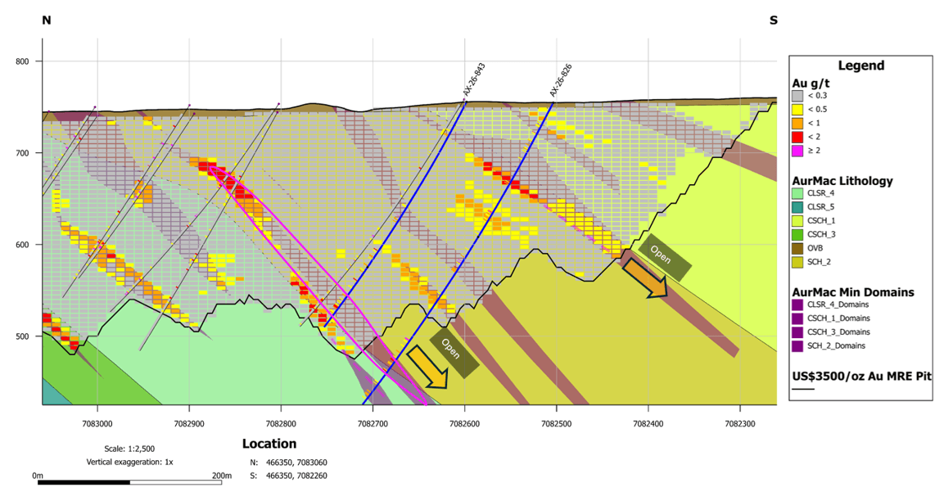The width and height of the screenshot is (944, 492).
Task: Select the orange < 1 Au swatch
Action: click(797, 124)
